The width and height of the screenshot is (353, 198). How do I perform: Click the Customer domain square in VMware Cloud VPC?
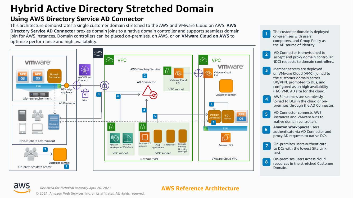point(226,86)
